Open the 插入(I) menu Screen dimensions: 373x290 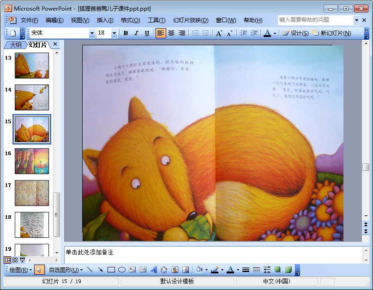(105, 20)
